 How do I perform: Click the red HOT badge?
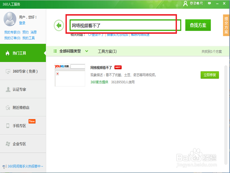click(118, 67)
